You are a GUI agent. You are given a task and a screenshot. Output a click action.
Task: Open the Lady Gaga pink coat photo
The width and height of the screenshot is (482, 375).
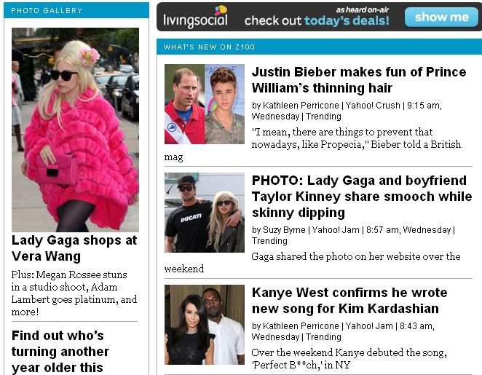75,130
